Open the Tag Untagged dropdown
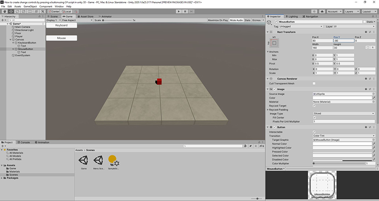Image resolution: width=379 pixels, height=201 pixels. 301,27
